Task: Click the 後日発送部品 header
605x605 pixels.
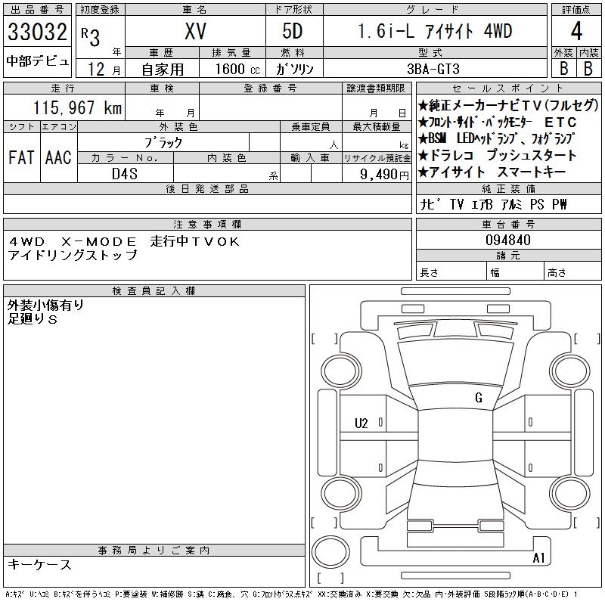Action: [207, 188]
